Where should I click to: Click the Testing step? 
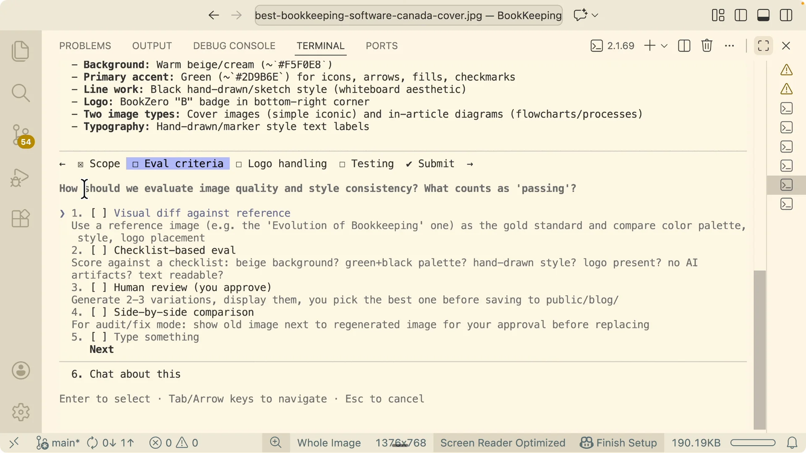coord(366,164)
